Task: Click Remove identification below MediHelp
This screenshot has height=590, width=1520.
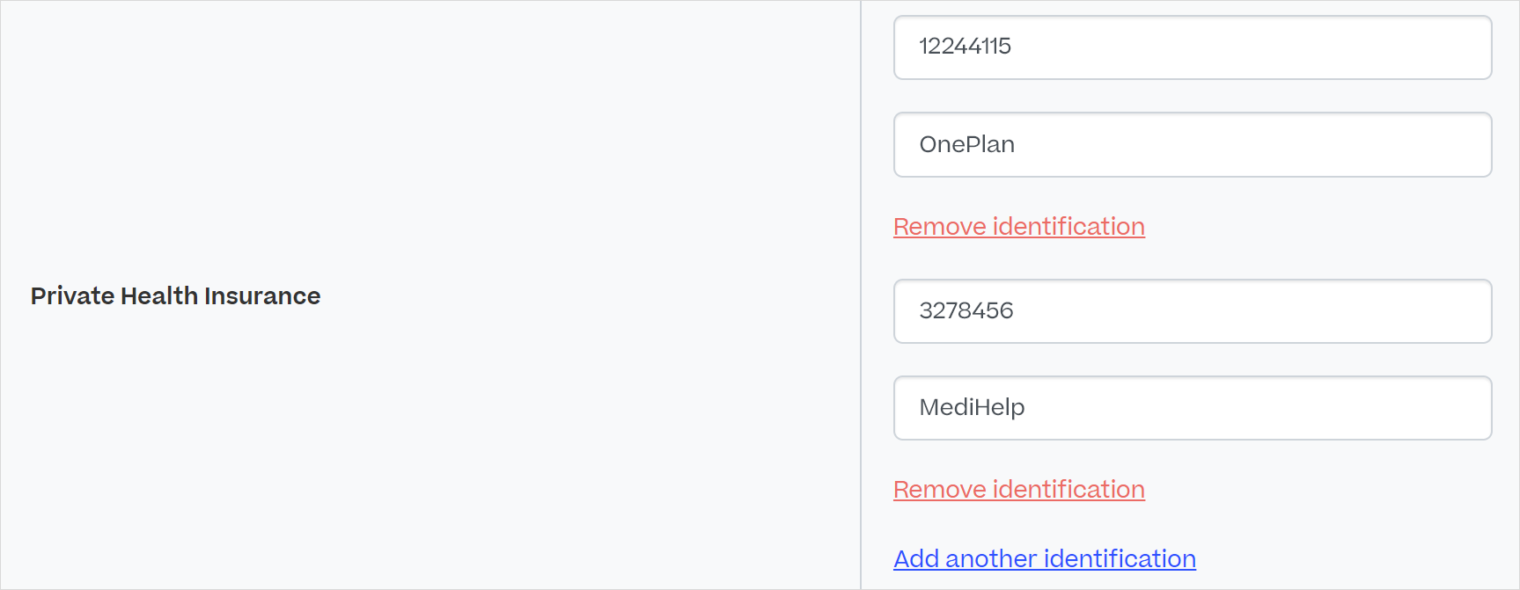Action: pyautogui.click(x=1019, y=490)
